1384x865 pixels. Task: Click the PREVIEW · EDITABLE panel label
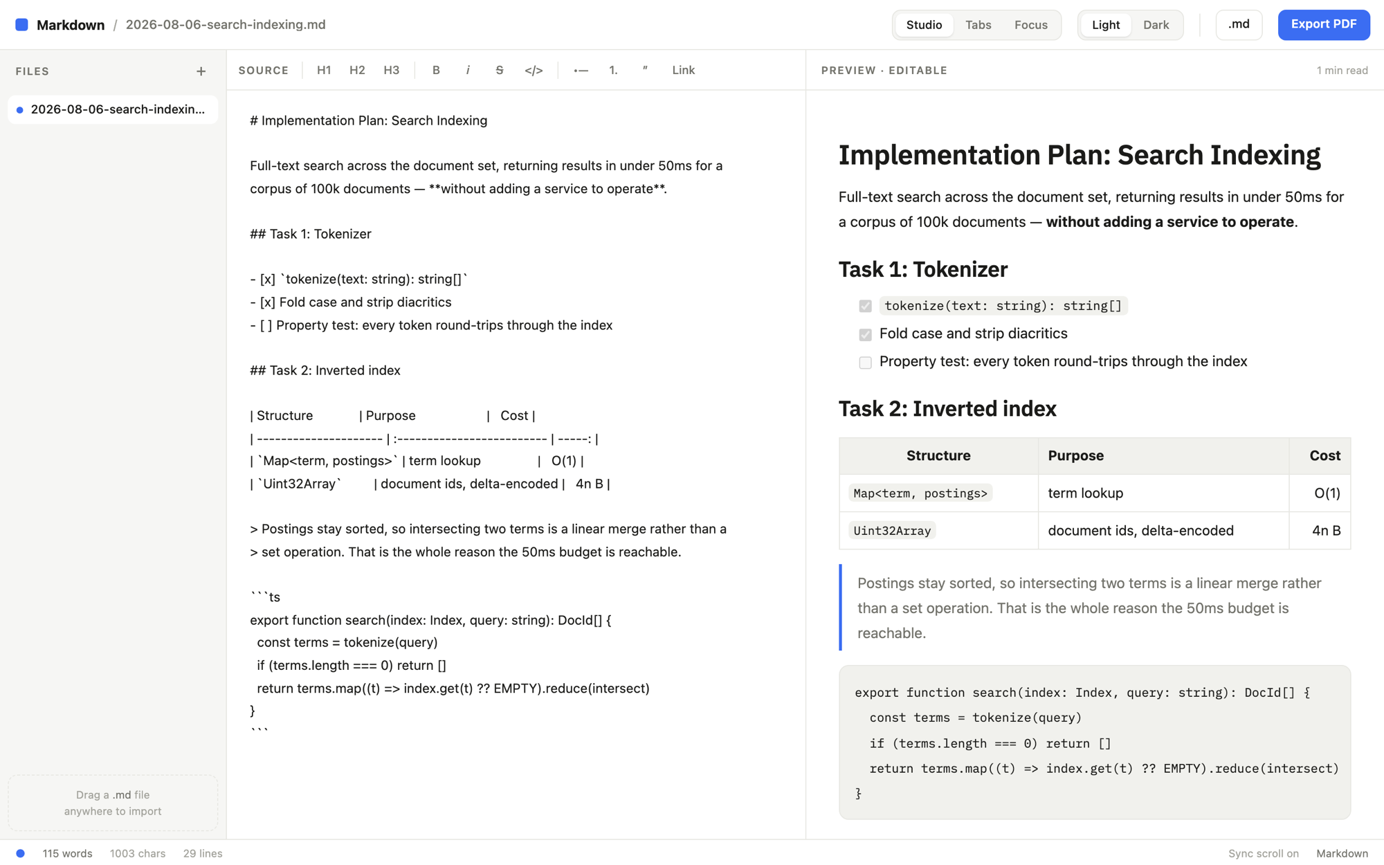click(884, 71)
